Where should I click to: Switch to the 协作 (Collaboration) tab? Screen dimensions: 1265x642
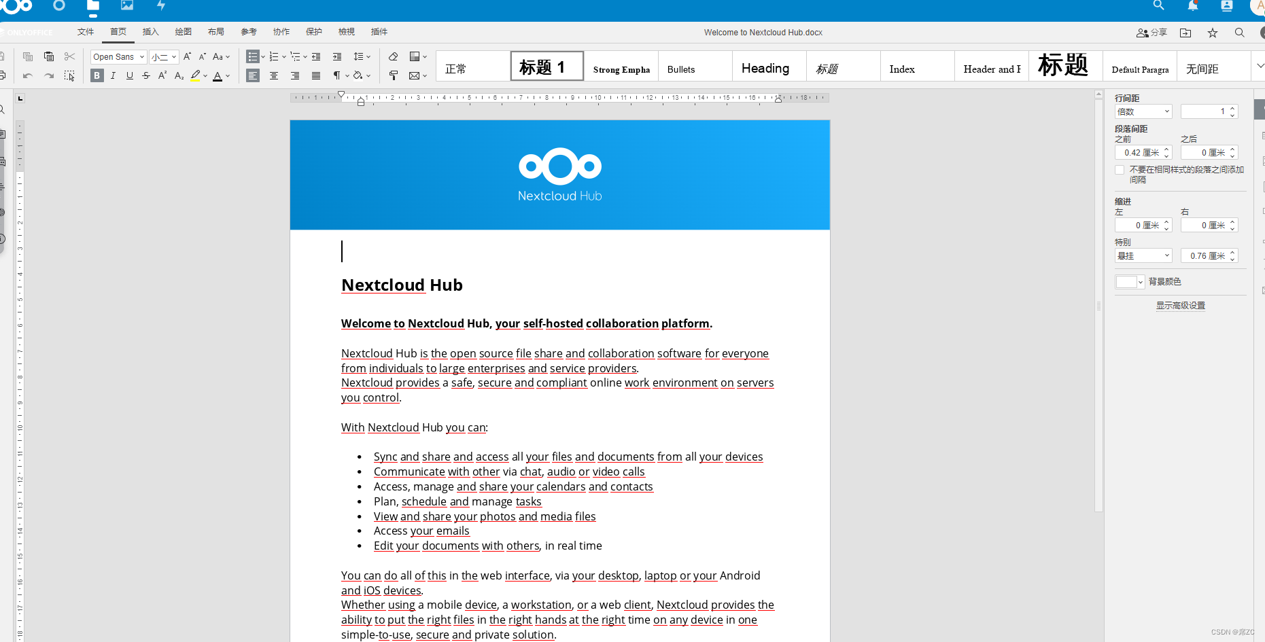coord(281,32)
